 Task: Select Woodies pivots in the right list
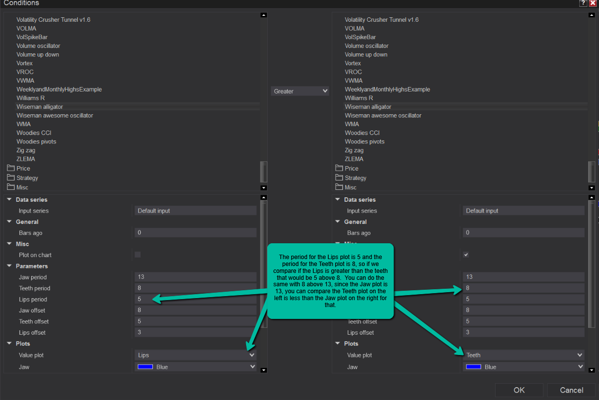365,141
